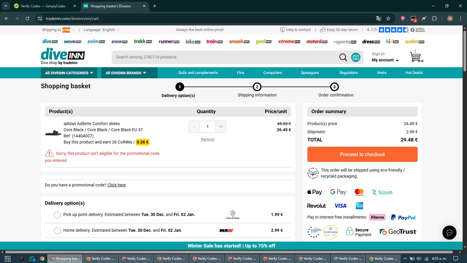Open the Hot Deals! menu item
The width and height of the screenshot is (467, 263).
[x=414, y=73]
